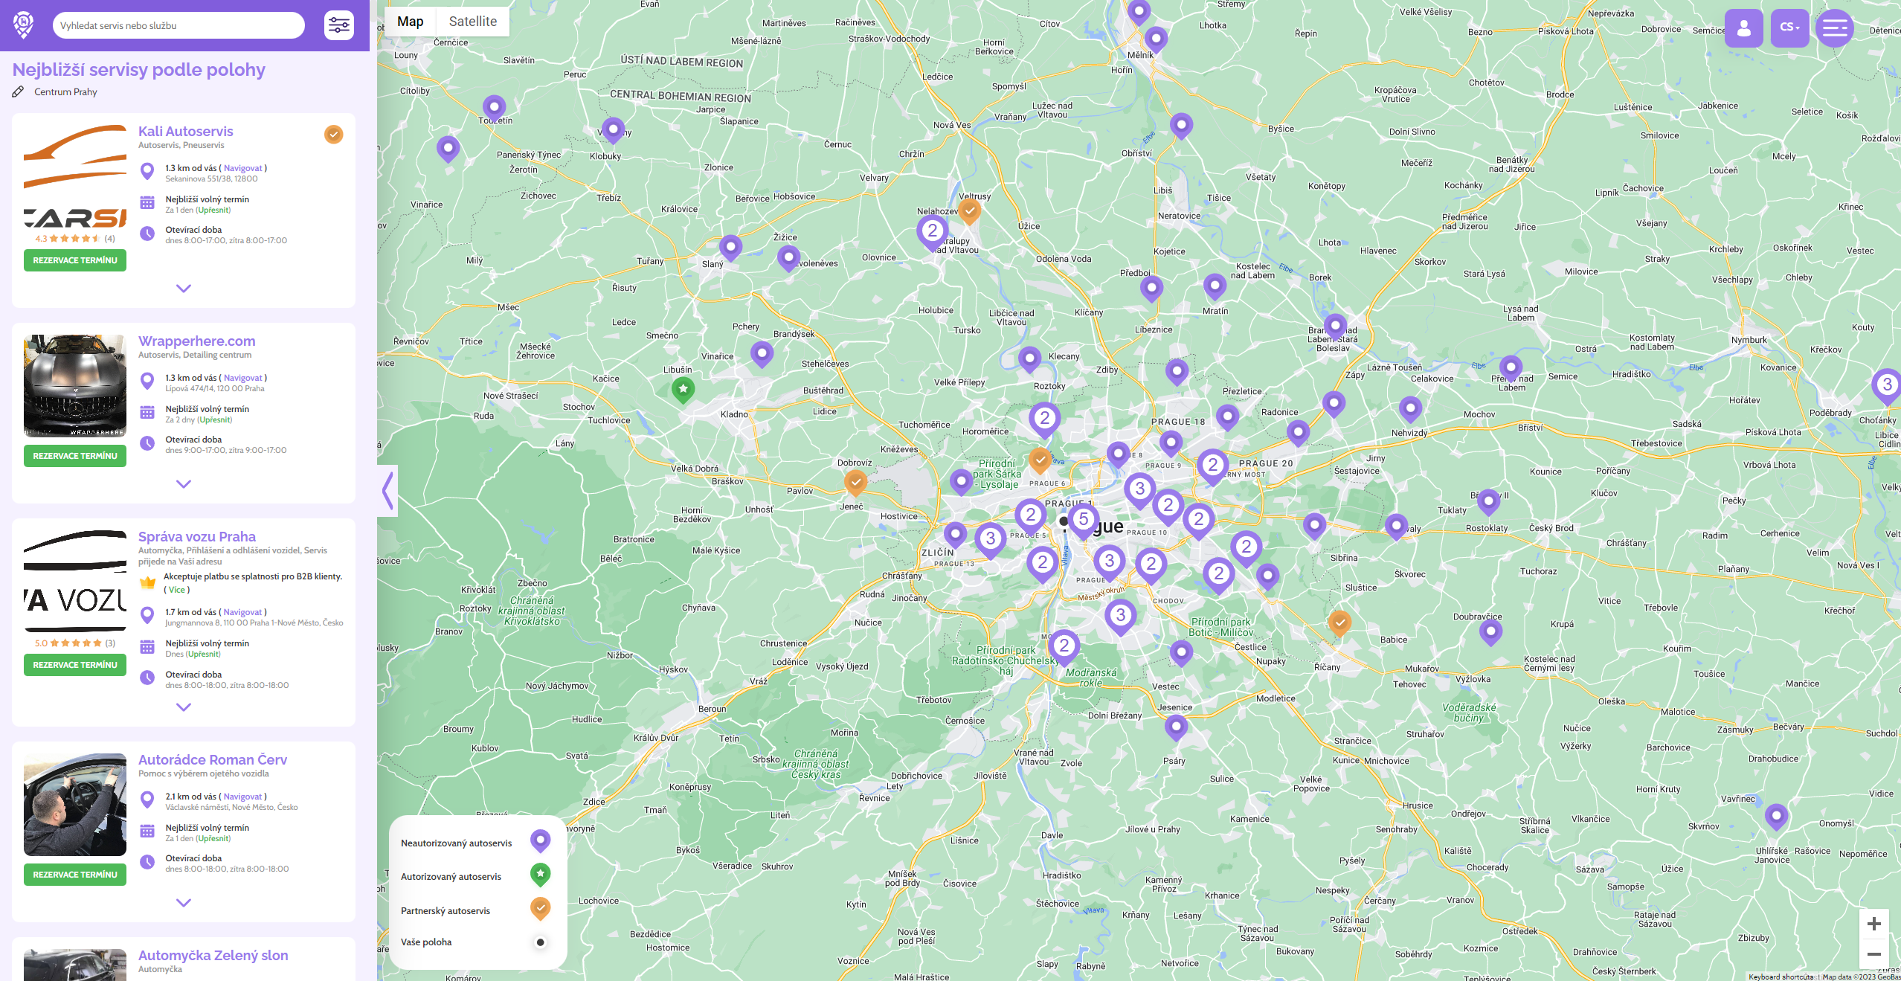The height and width of the screenshot is (981, 1901).
Task: Open cluster of 3 near Poděbrady
Action: click(1886, 386)
